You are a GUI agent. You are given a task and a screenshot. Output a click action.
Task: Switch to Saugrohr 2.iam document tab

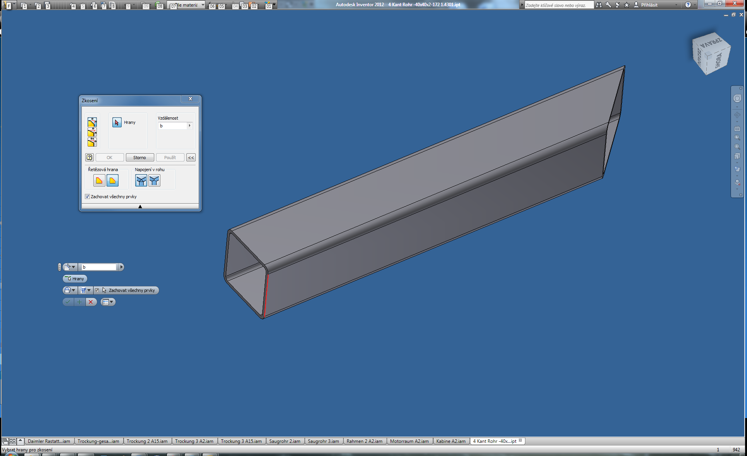(285, 441)
